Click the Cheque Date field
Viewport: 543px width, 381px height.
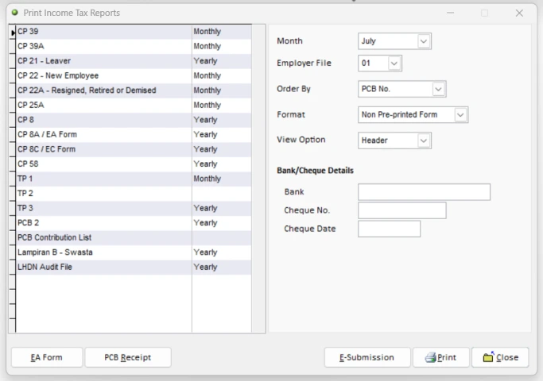point(389,229)
